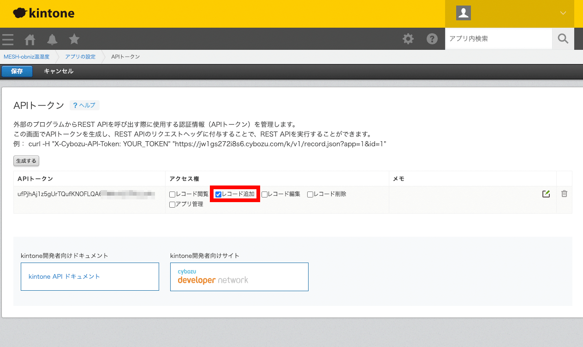Go to the home portal icon

coord(30,39)
